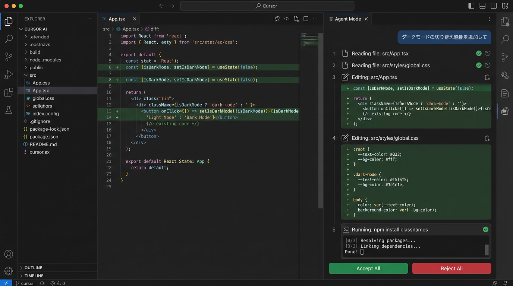Click the history icon beside Reading src/App.tsx

coord(488,54)
